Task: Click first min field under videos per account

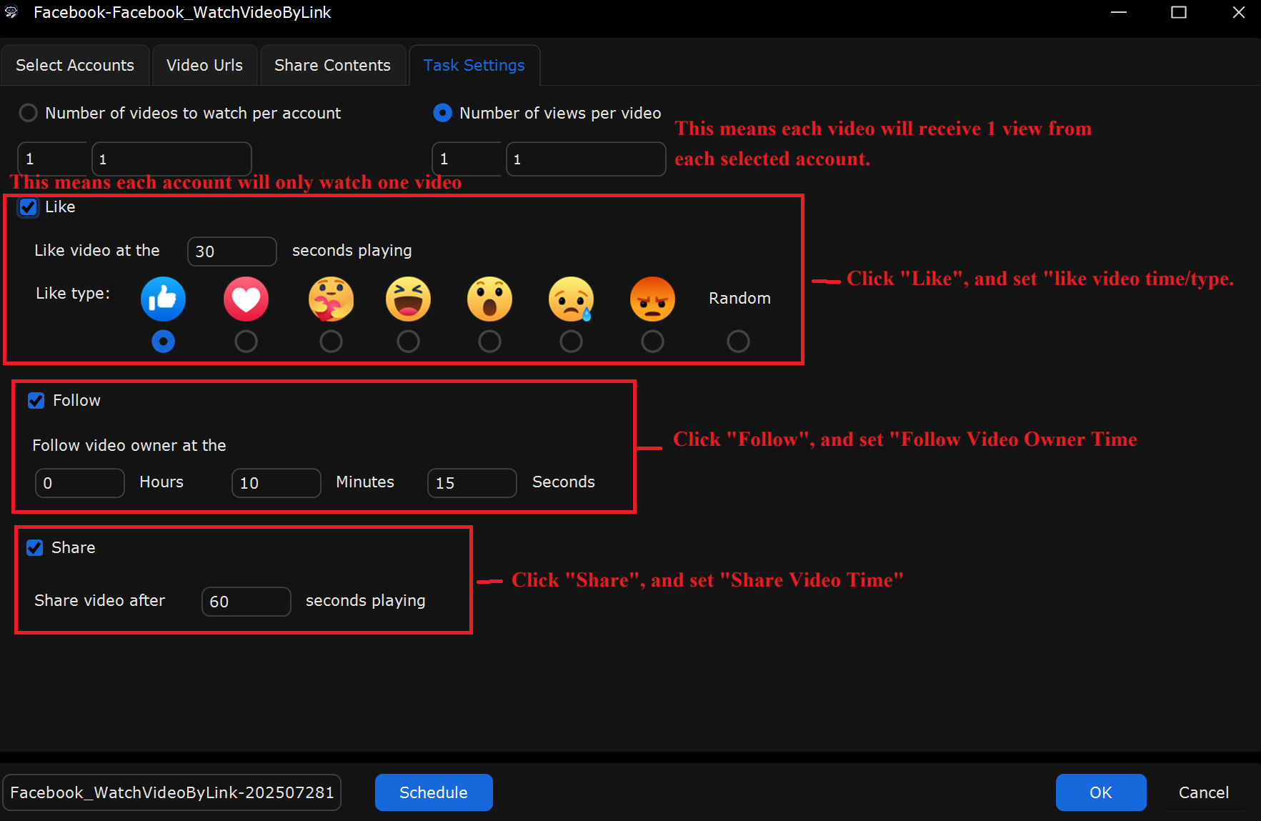Action: coord(51,159)
